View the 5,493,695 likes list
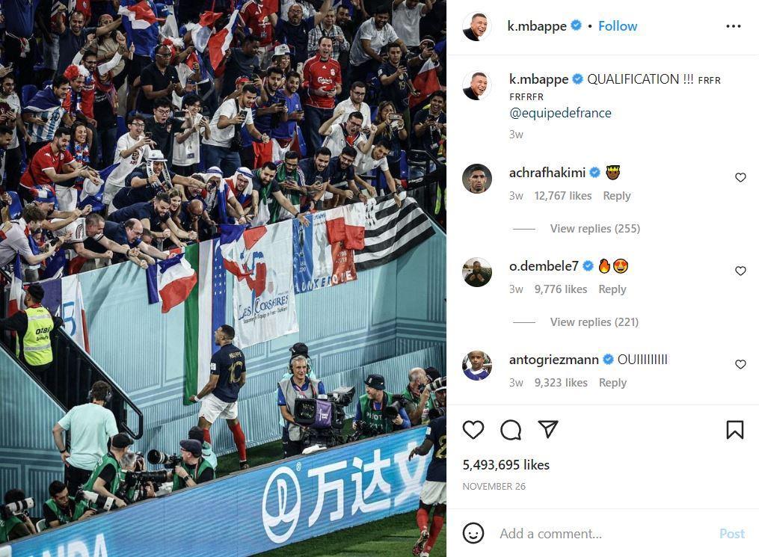The height and width of the screenshot is (557, 759). click(x=506, y=465)
